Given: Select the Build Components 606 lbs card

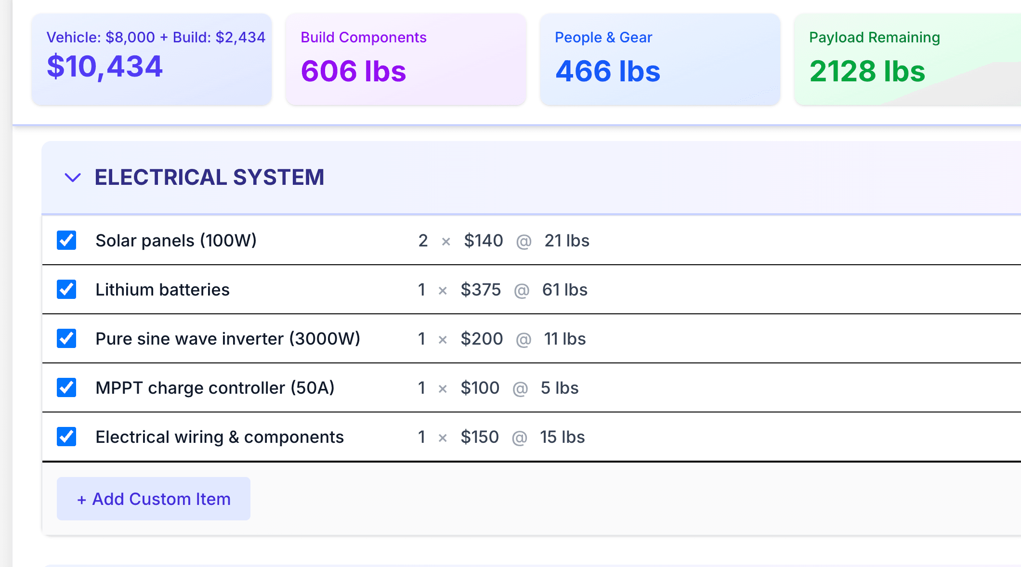Looking at the screenshot, I should click(x=406, y=59).
